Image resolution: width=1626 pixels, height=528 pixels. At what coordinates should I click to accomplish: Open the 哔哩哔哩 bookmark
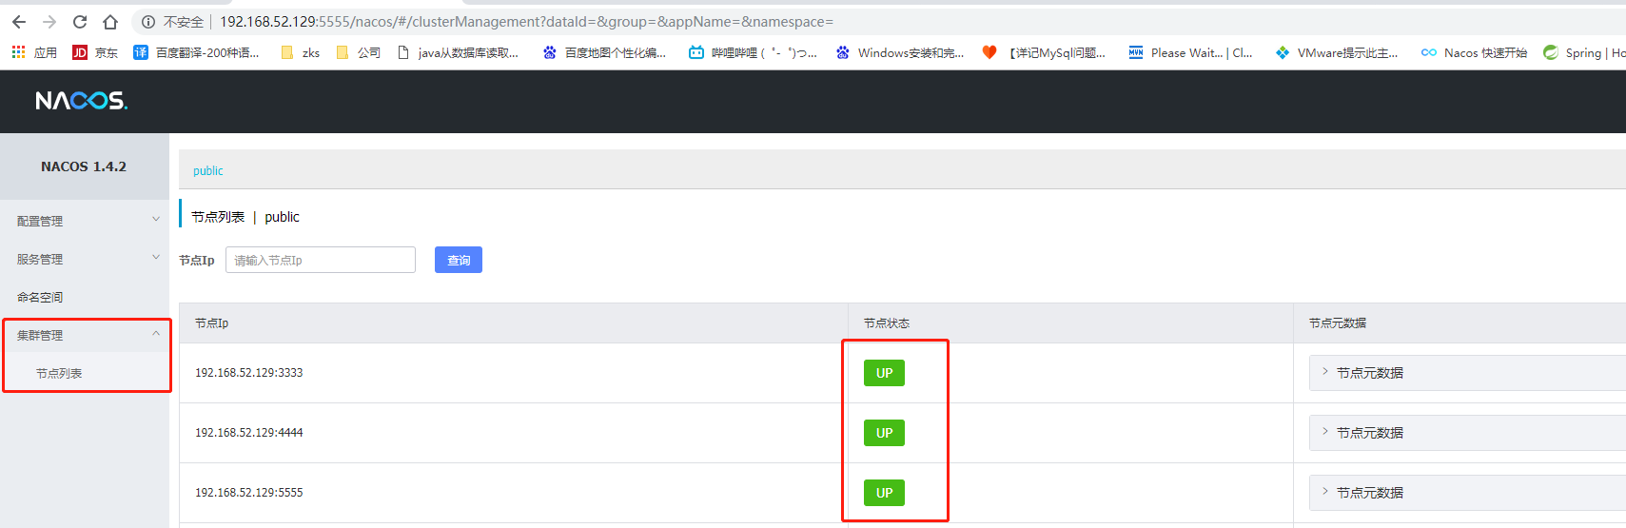click(753, 52)
